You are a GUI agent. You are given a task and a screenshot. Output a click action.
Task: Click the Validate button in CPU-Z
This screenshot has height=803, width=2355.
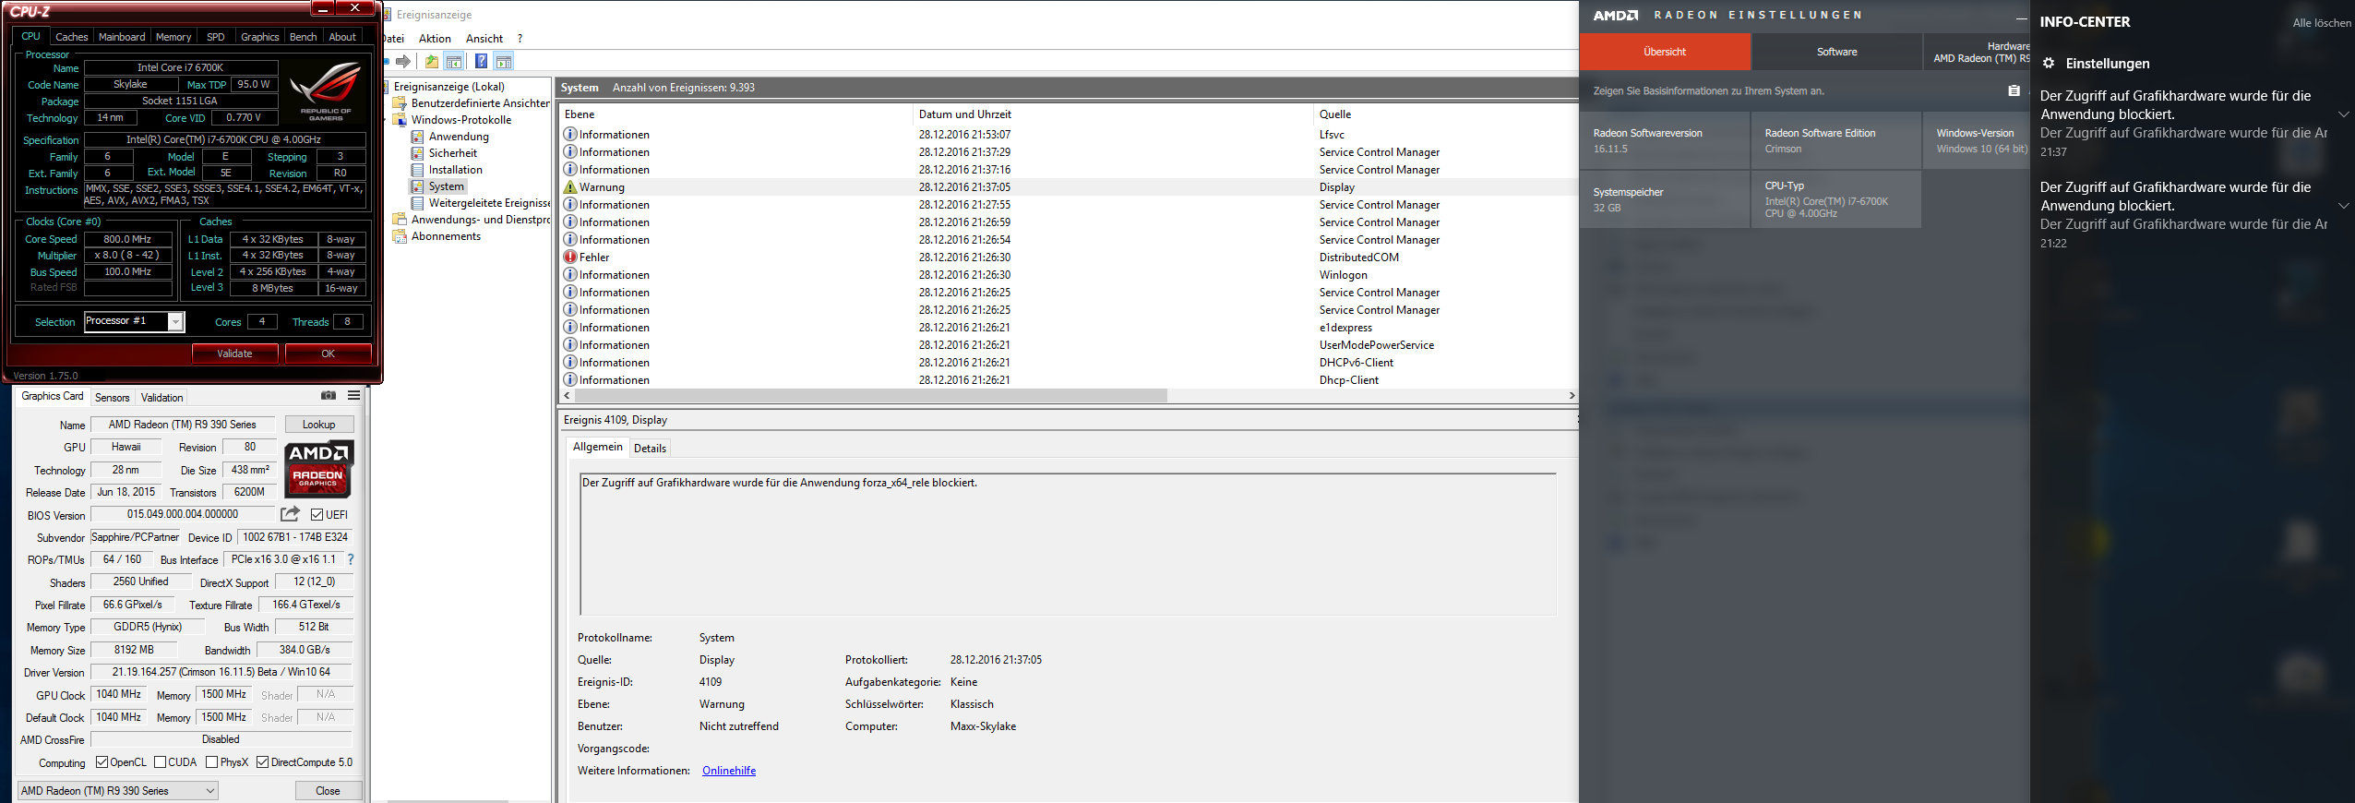[234, 354]
